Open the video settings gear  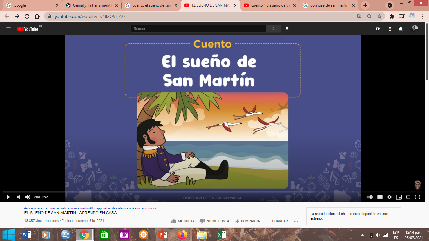coord(389,197)
